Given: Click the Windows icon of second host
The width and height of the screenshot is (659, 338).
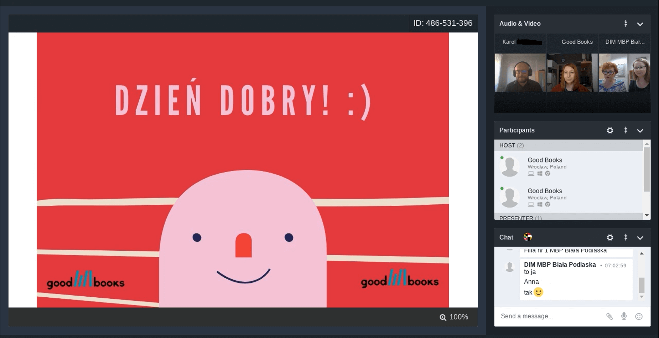Looking at the screenshot, I should click(540, 204).
